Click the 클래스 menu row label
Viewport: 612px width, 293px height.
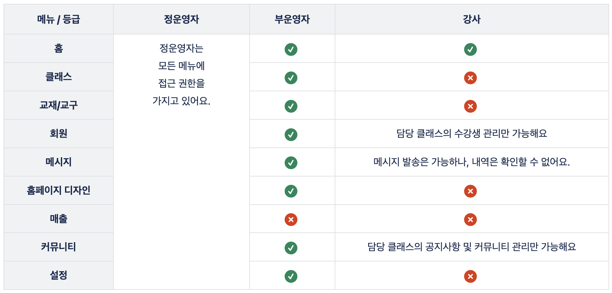coord(59,77)
